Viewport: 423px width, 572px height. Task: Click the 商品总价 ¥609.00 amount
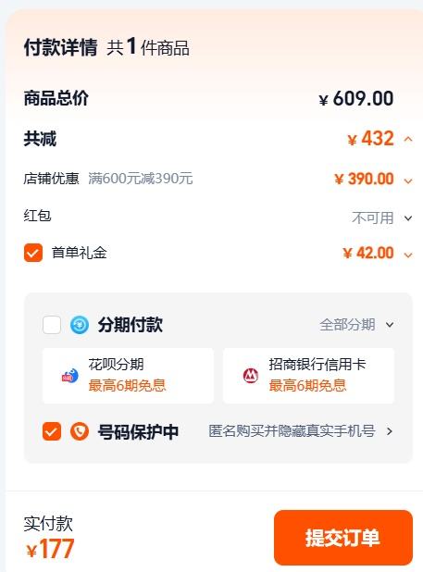356,98
